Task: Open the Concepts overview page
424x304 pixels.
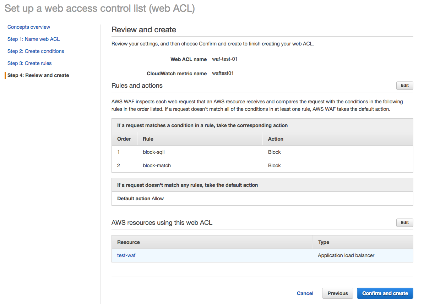Action: click(28, 27)
